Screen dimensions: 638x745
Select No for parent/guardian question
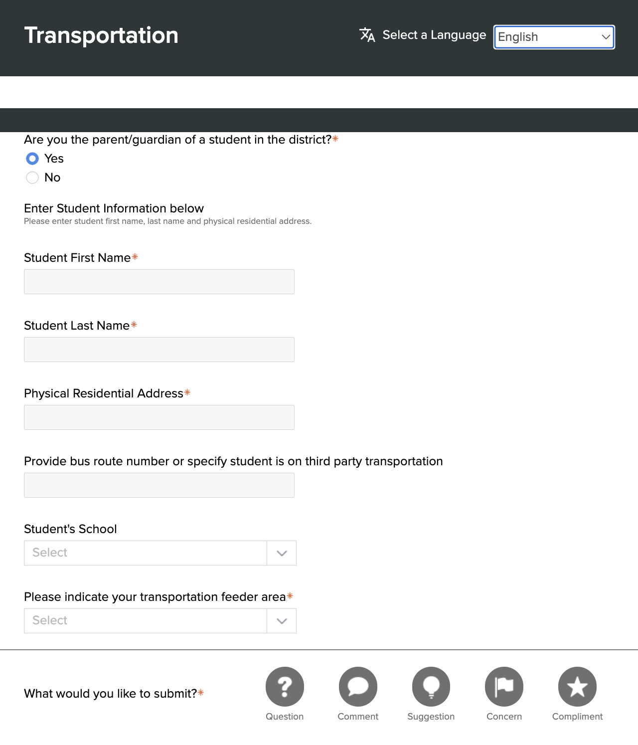32,178
